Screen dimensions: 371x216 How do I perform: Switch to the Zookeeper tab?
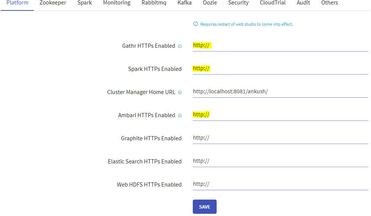click(53, 3)
